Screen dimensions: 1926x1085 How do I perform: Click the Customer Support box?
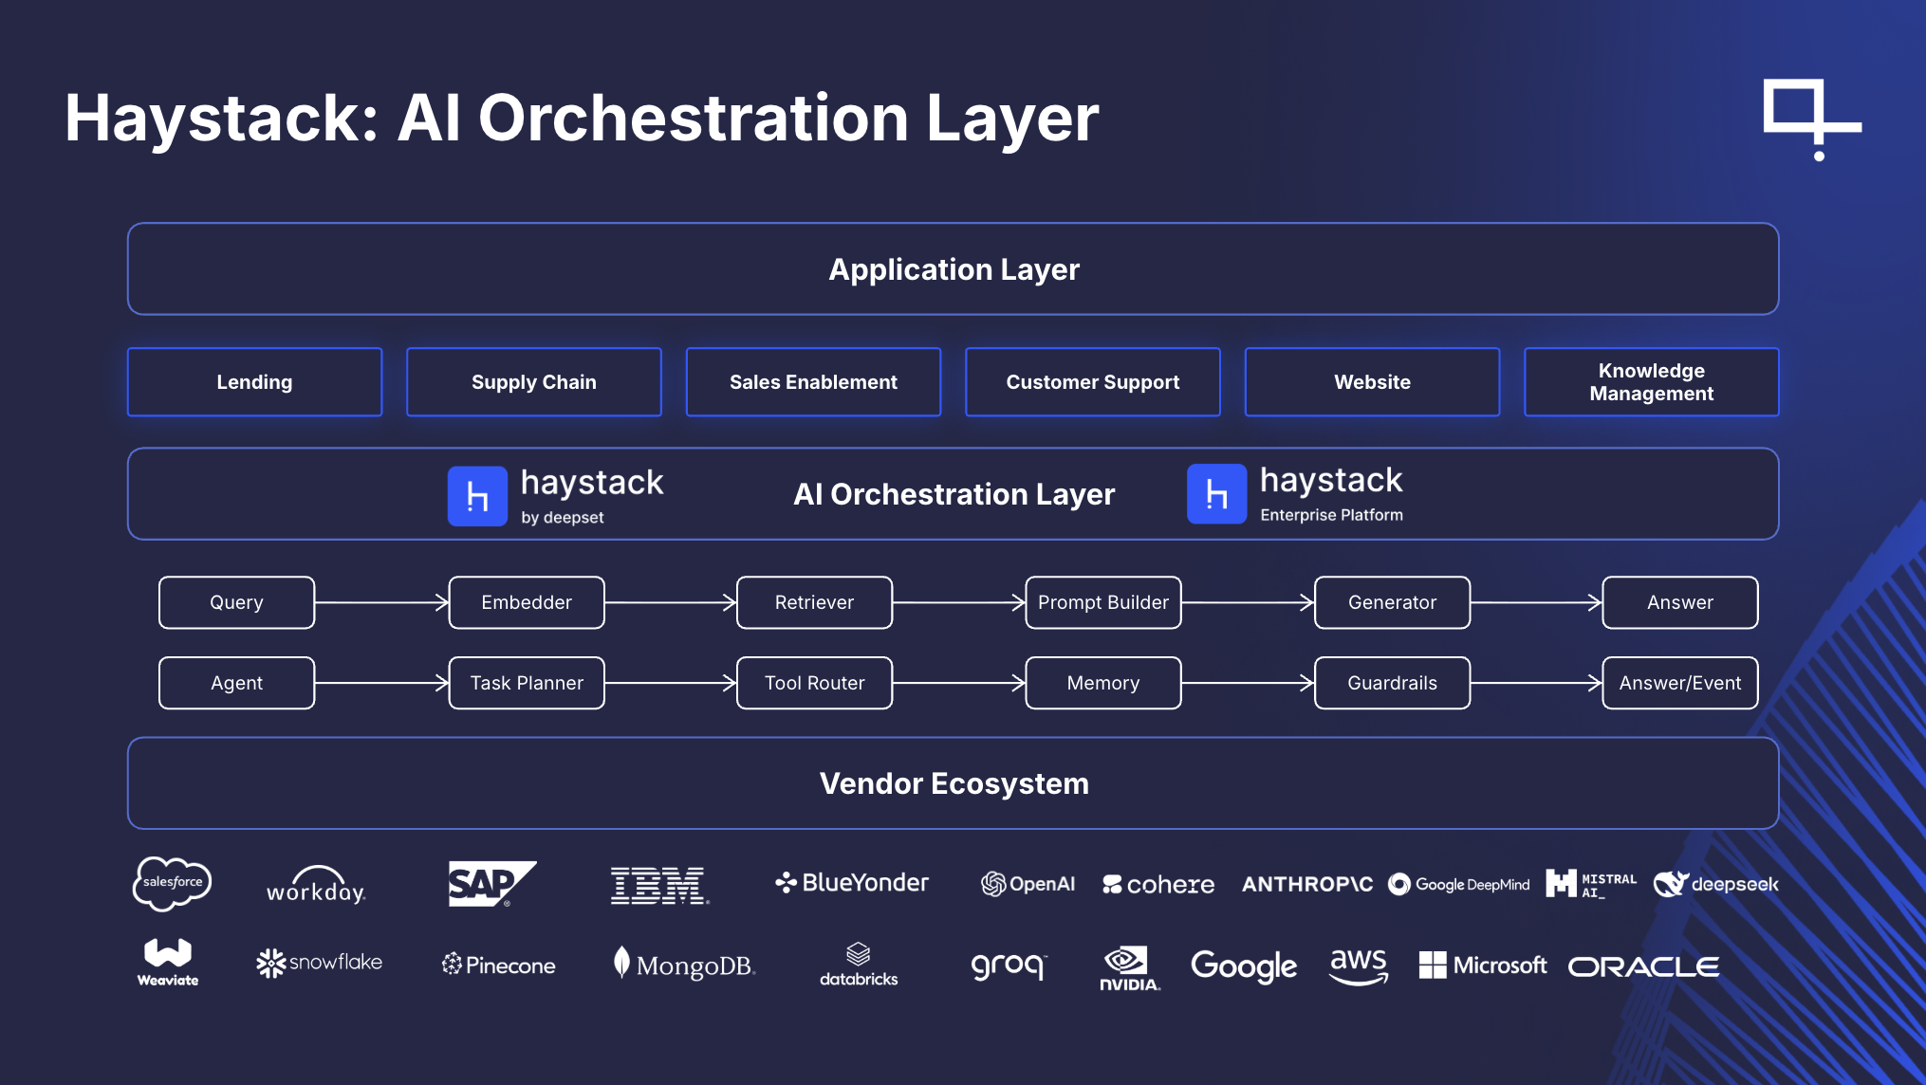pyautogui.click(x=1092, y=382)
